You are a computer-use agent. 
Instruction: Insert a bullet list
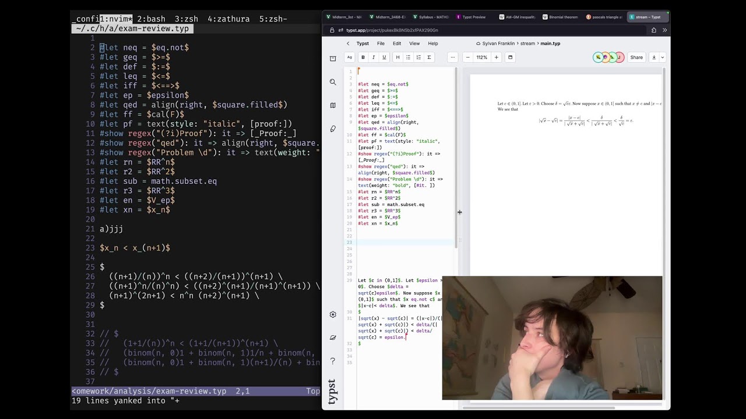[x=408, y=57]
